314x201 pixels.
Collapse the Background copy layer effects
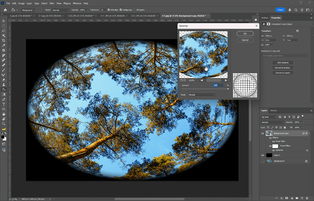309,134
